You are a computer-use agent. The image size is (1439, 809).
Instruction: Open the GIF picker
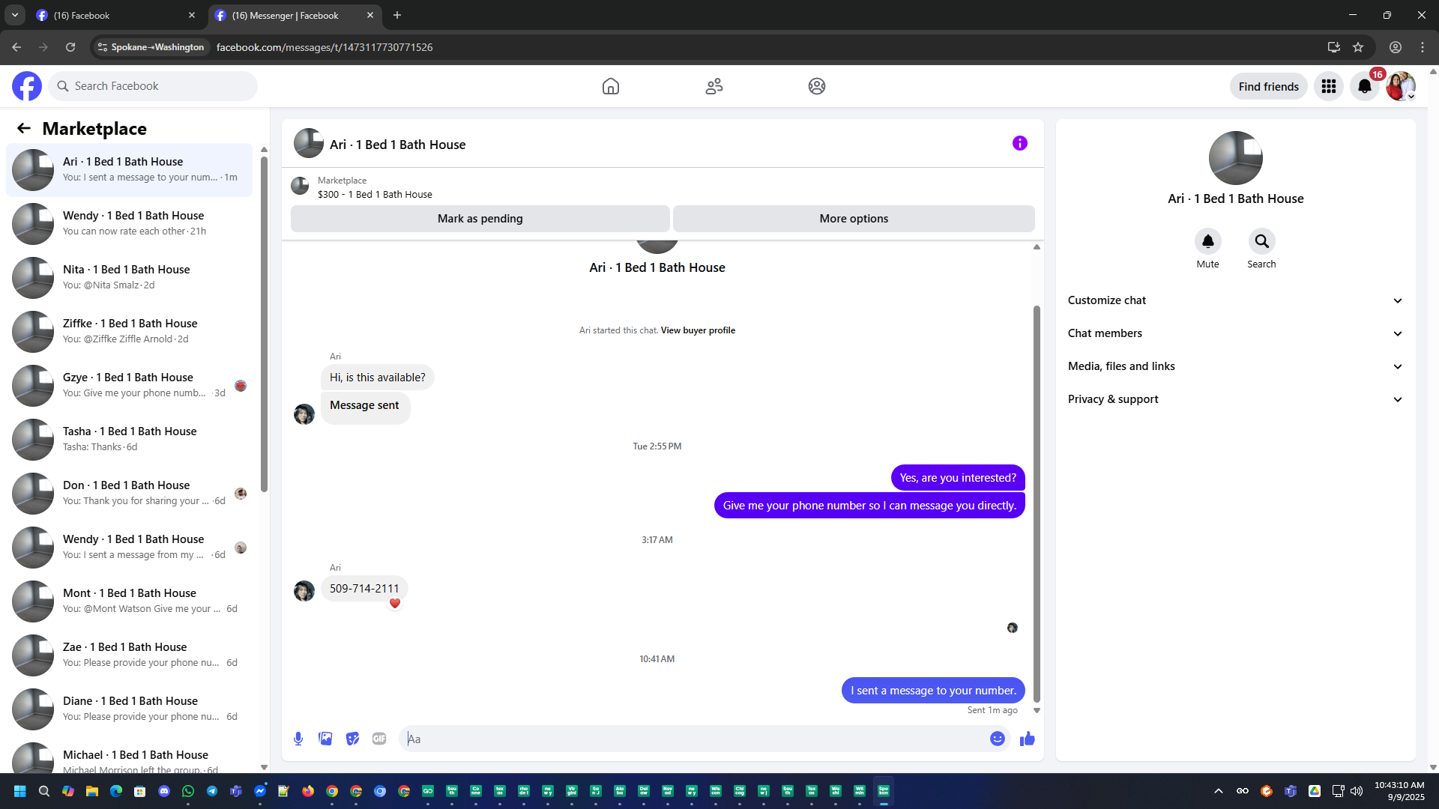click(x=379, y=739)
